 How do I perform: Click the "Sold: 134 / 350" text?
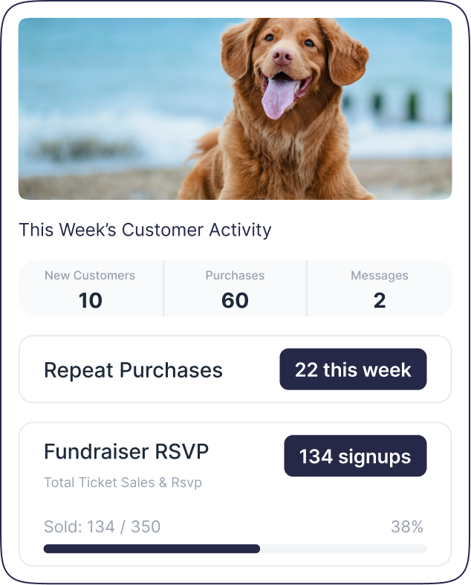(103, 527)
